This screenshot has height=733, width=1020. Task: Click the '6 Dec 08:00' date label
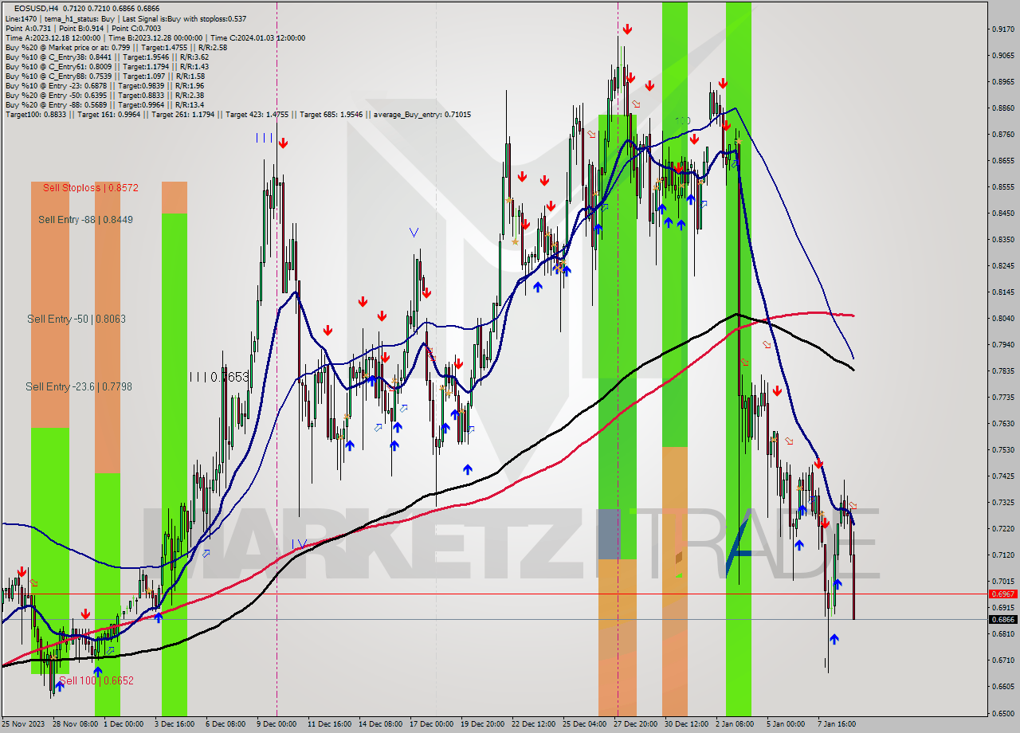(226, 724)
